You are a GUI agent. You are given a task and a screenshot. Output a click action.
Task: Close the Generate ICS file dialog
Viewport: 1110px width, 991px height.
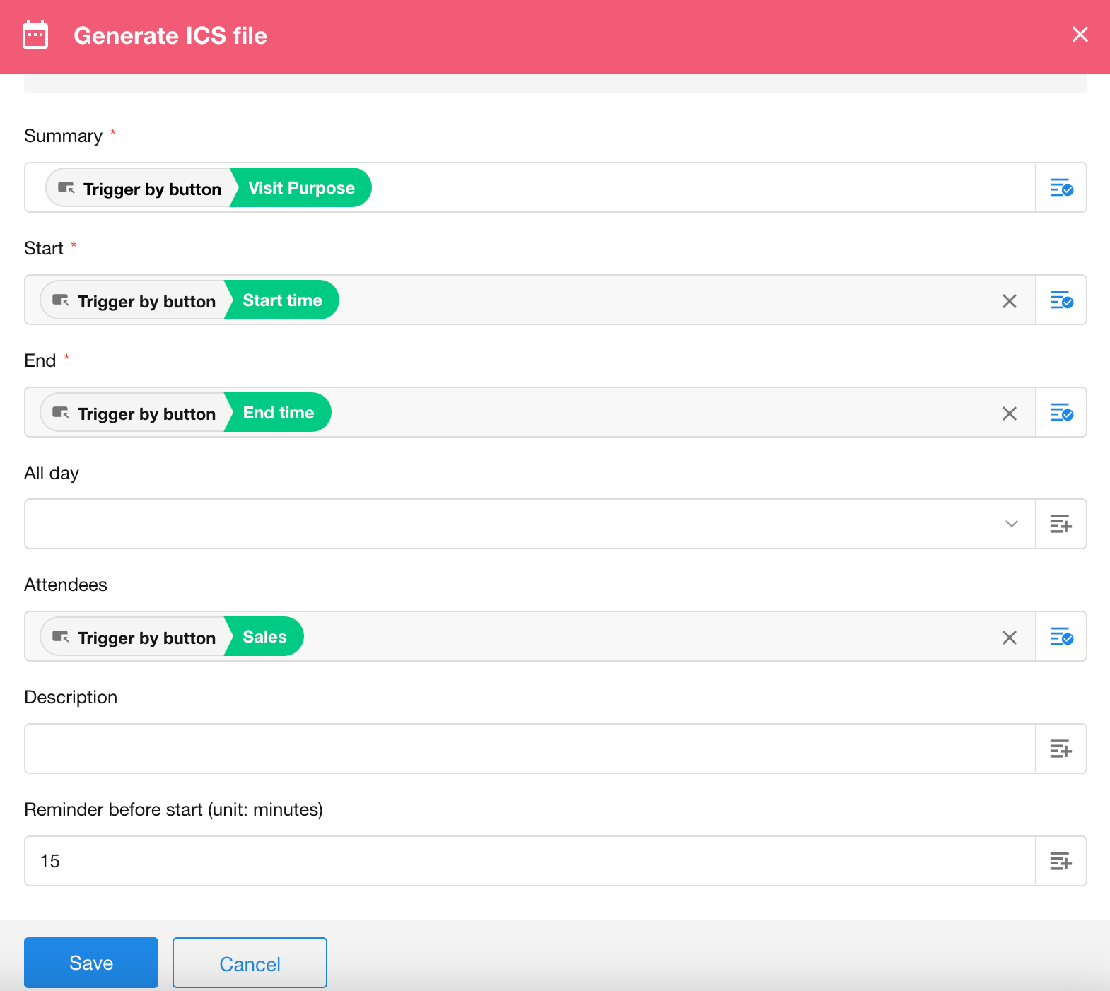(1080, 35)
